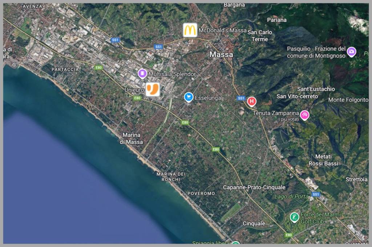Screen dimensions: 372x247
Task: Click the Monte Folgorito label
Action: pyautogui.click(x=348, y=100)
